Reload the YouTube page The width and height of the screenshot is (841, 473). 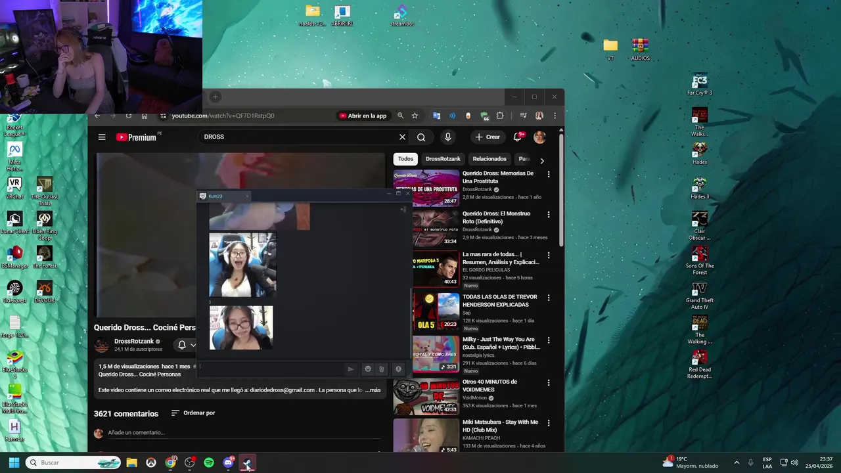click(129, 116)
